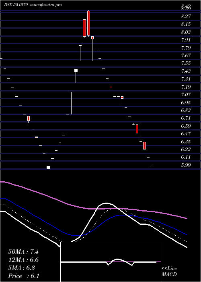The height and width of the screenshot is (282, 201).
Task: Select the 8.27 price axis label
Action: coord(186,17)
